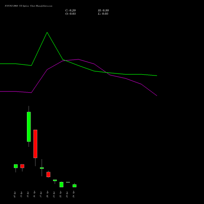Click the last green candle above 24 Apr

[x=75, y=186]
